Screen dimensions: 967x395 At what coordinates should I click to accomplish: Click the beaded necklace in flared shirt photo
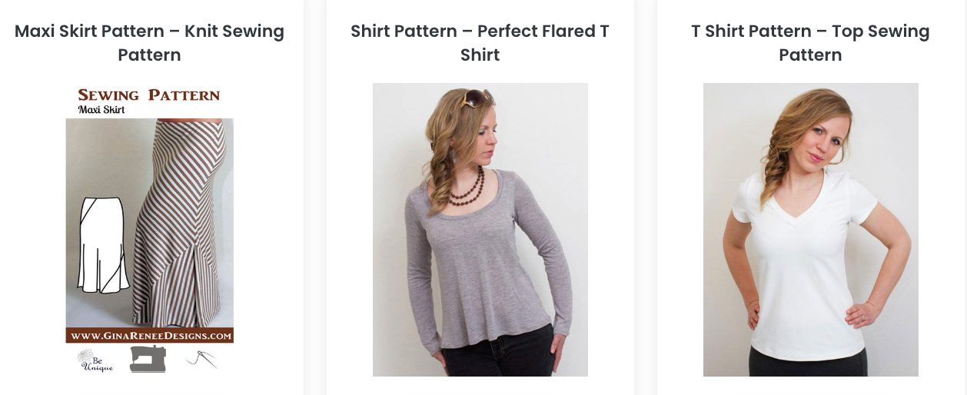click(x=468, y=188)
